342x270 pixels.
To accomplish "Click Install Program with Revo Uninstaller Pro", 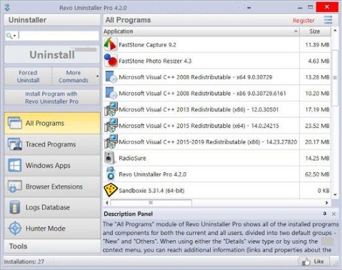I will point(52,97).
